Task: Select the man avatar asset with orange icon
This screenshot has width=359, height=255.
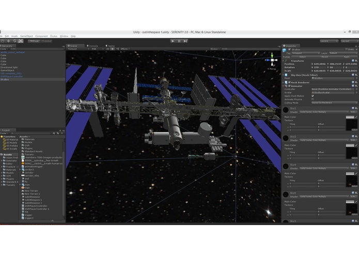Action: (26, 188)
